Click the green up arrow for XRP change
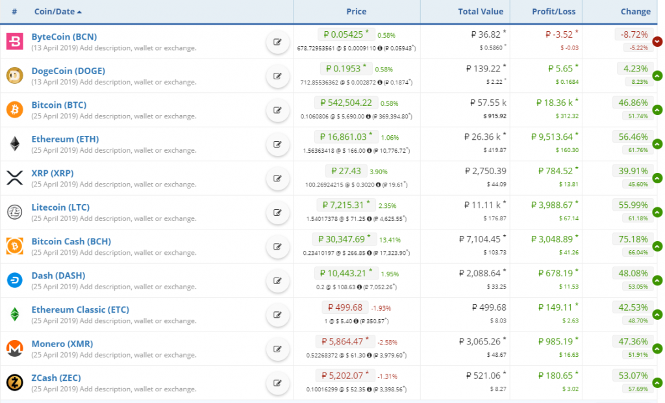Image resolution: width=665 pixels, height=403 pixels. [x=657, y=178]
